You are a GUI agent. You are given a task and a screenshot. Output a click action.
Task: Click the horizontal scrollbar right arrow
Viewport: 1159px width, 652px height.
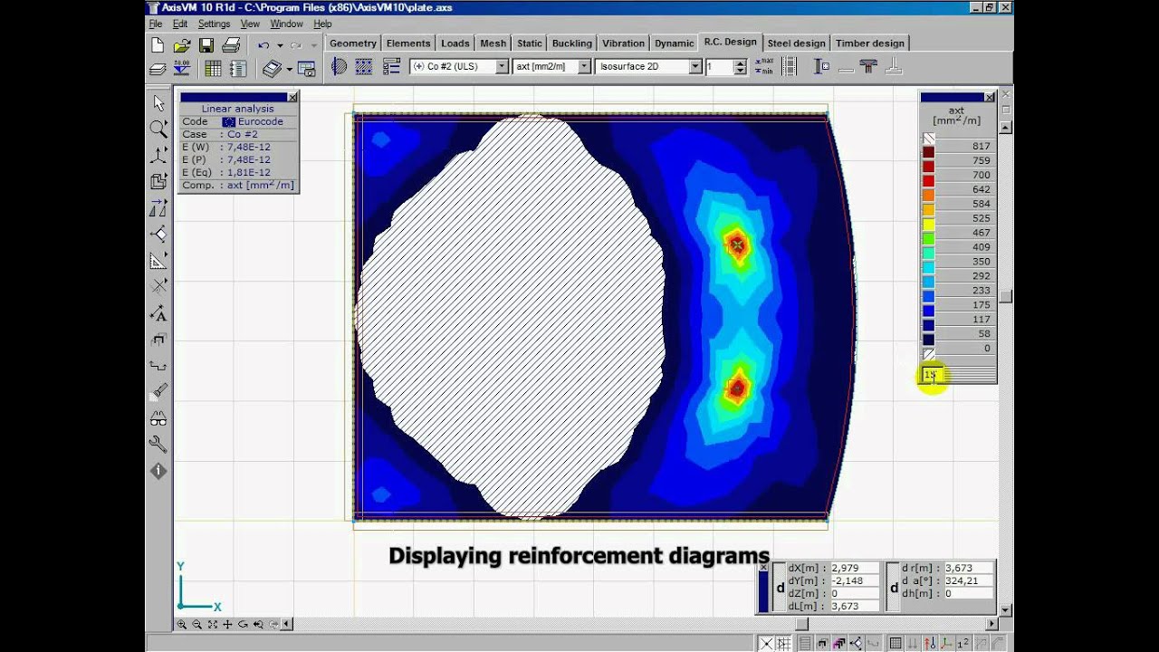point(991,624)
